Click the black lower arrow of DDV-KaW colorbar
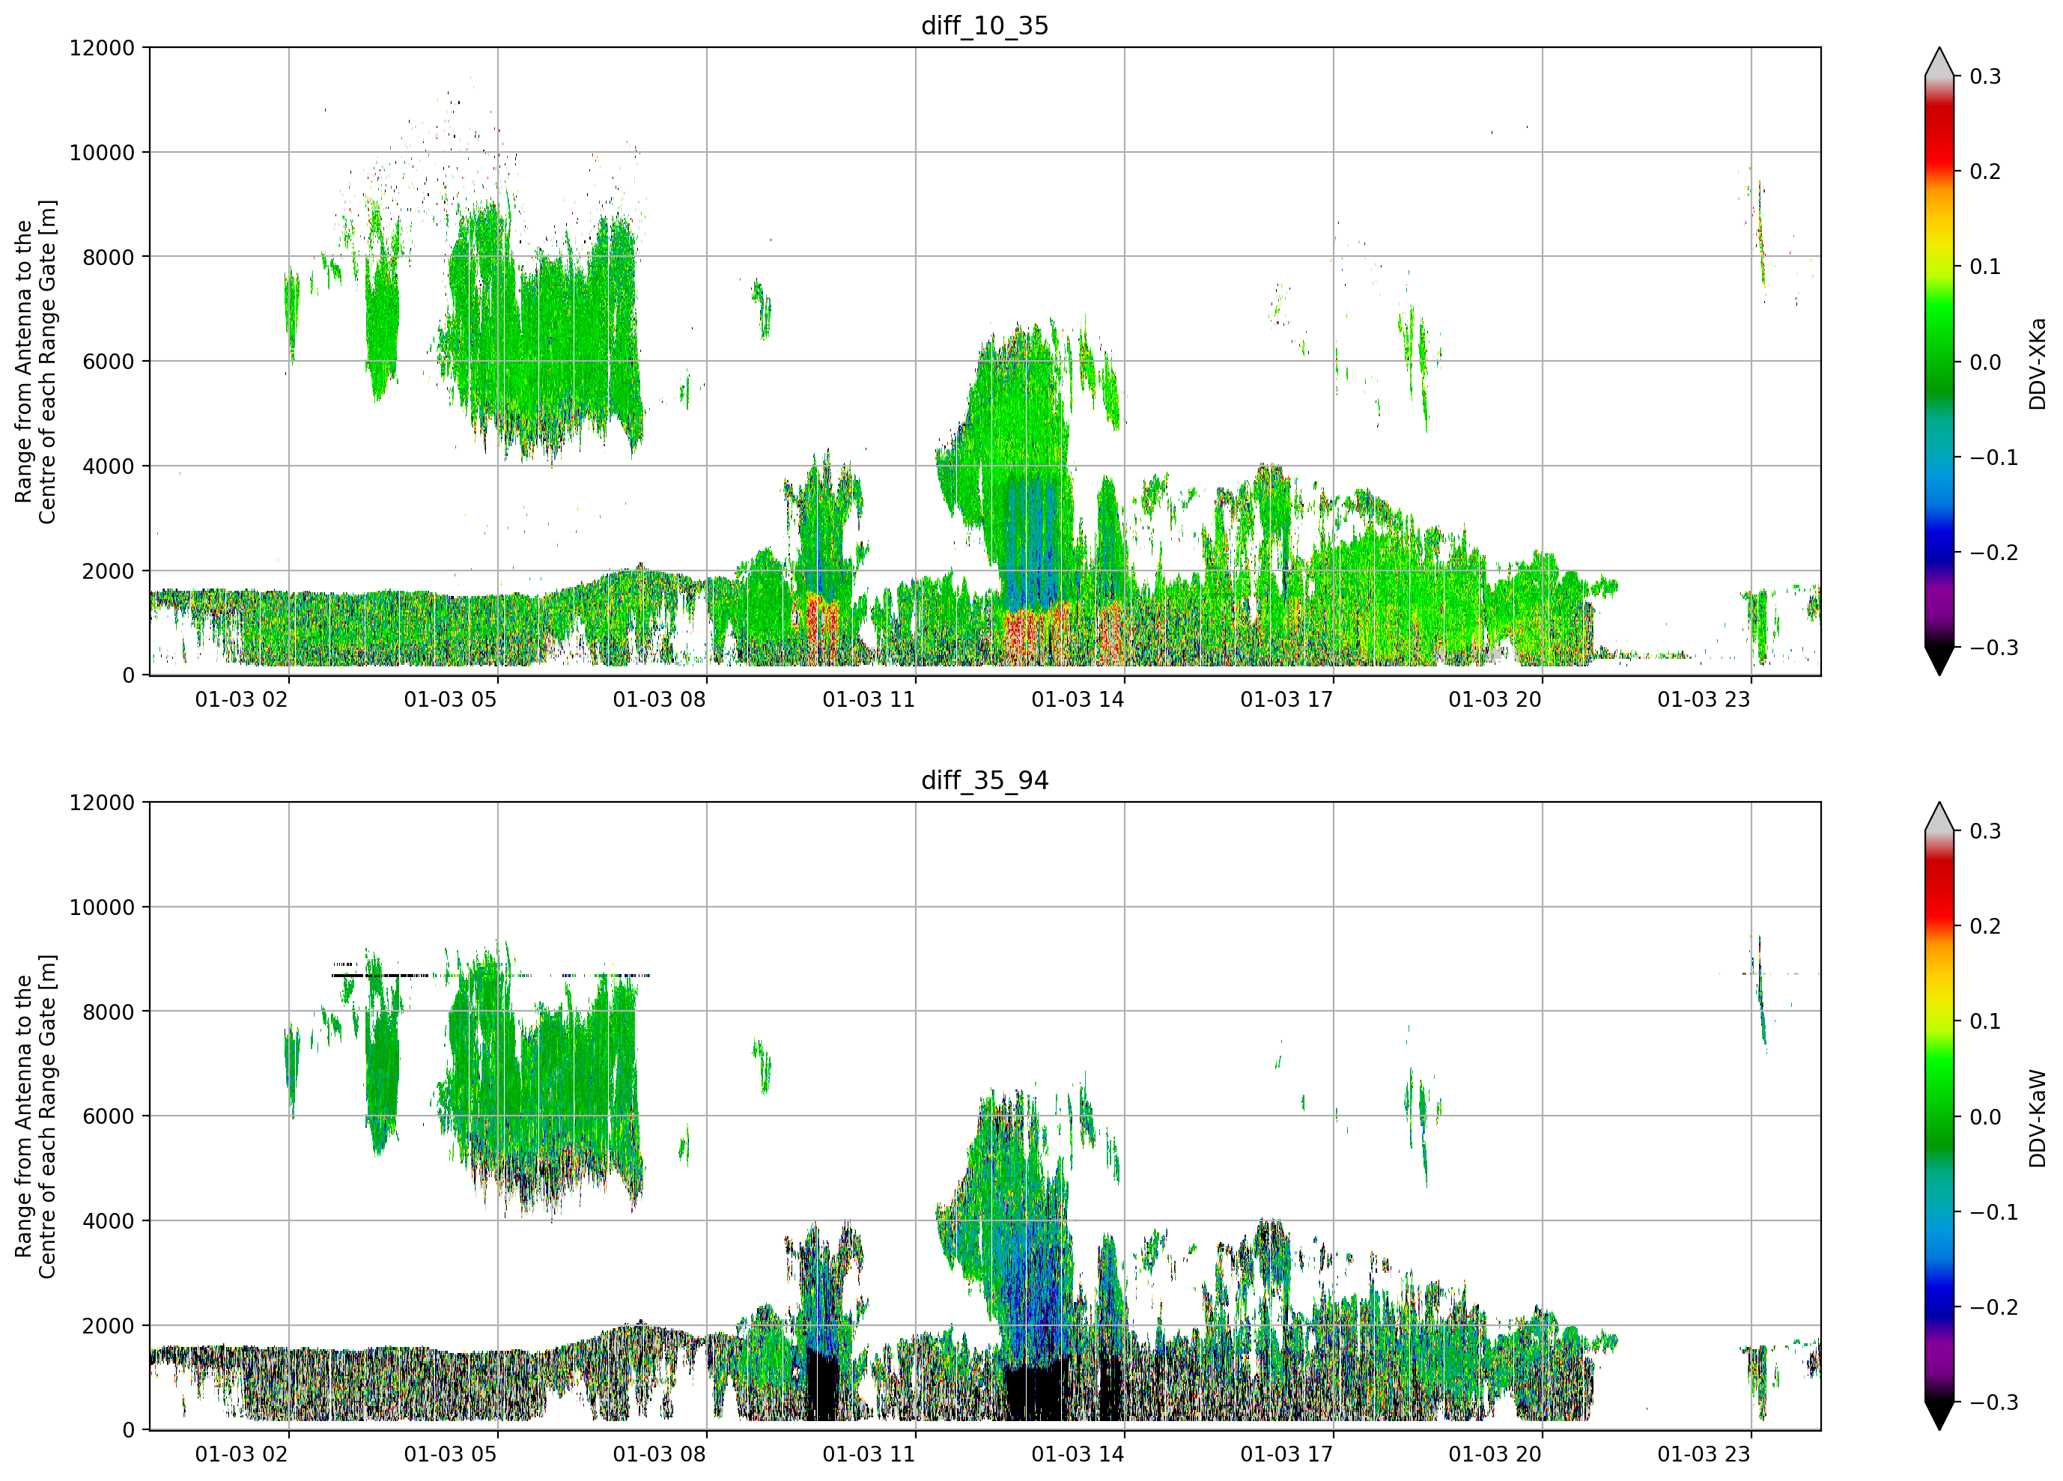 1939,1414
